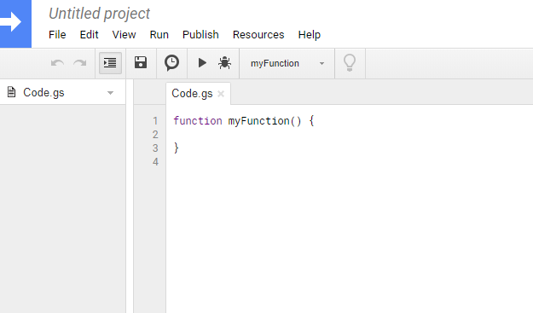
Task: Rename the Untitled project title
Action: coord(99,14)
